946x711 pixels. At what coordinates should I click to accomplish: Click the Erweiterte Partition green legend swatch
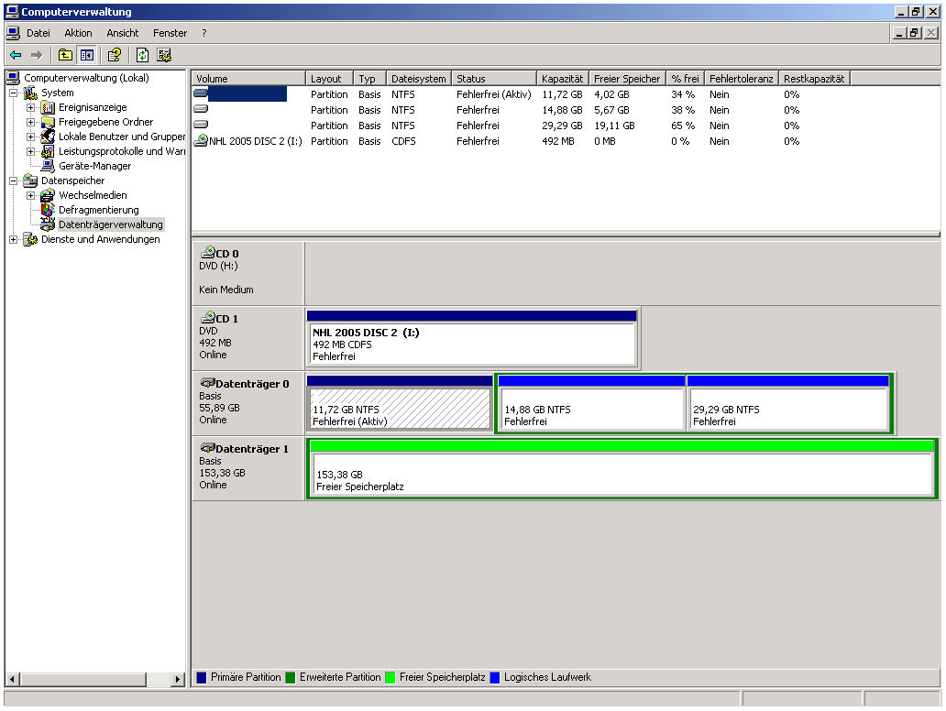point(291,677)
